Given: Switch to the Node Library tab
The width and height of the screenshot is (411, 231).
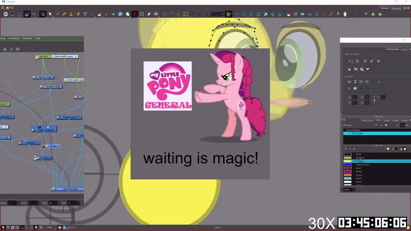Looking at the screenshot, I should (x=367, y=120).
